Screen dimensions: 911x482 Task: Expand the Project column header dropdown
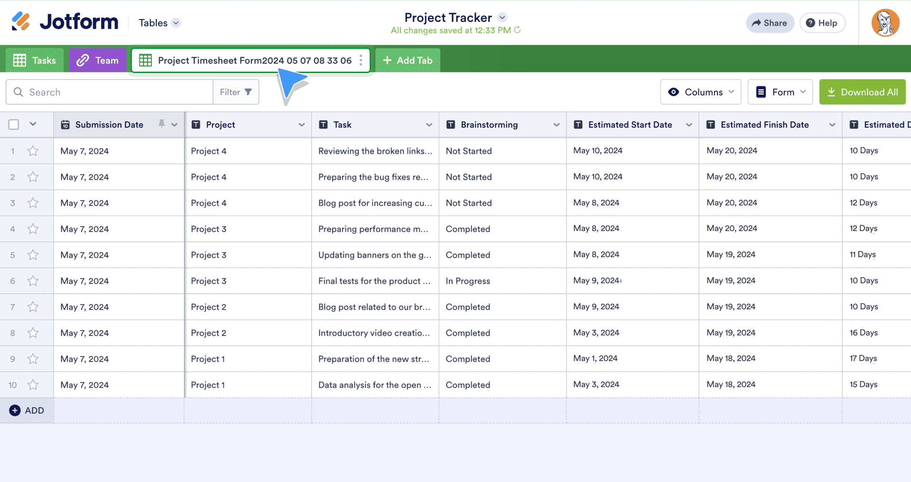(x=301, y=125)
